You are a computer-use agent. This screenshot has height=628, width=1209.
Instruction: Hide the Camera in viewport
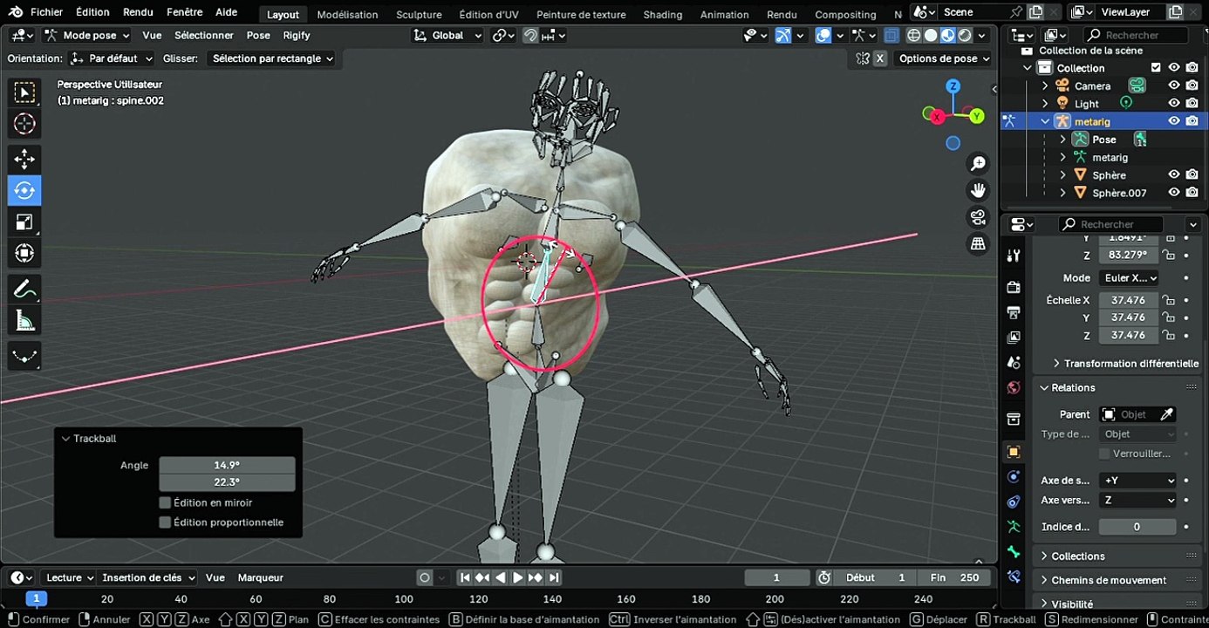(1174, 85)
